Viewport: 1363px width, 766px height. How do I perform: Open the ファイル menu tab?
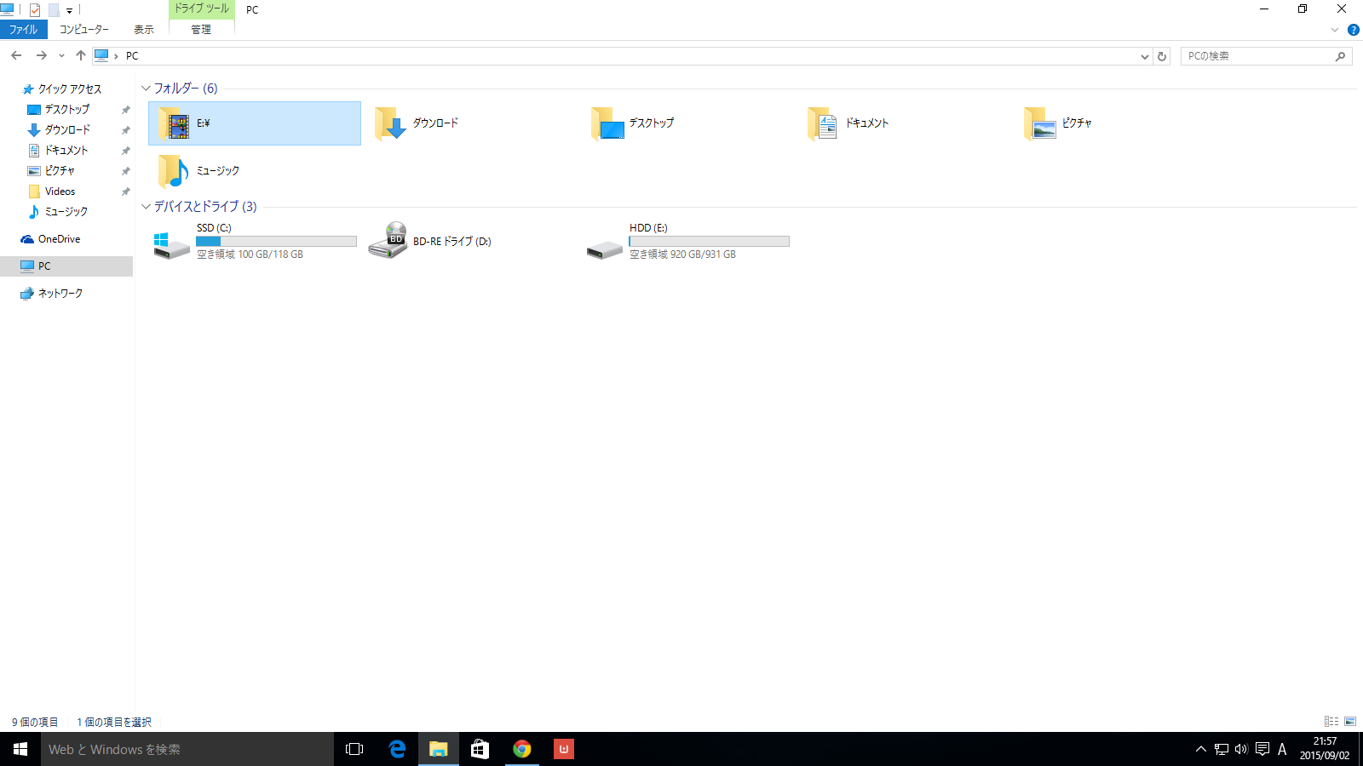[x=23, y=30]
